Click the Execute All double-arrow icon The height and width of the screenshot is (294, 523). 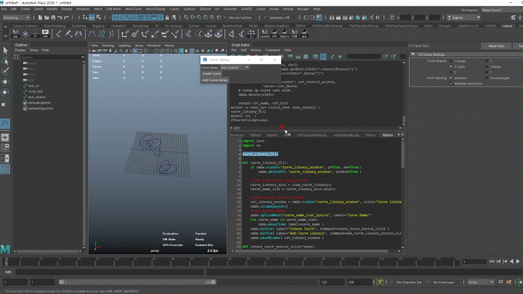tap(333, 57)
